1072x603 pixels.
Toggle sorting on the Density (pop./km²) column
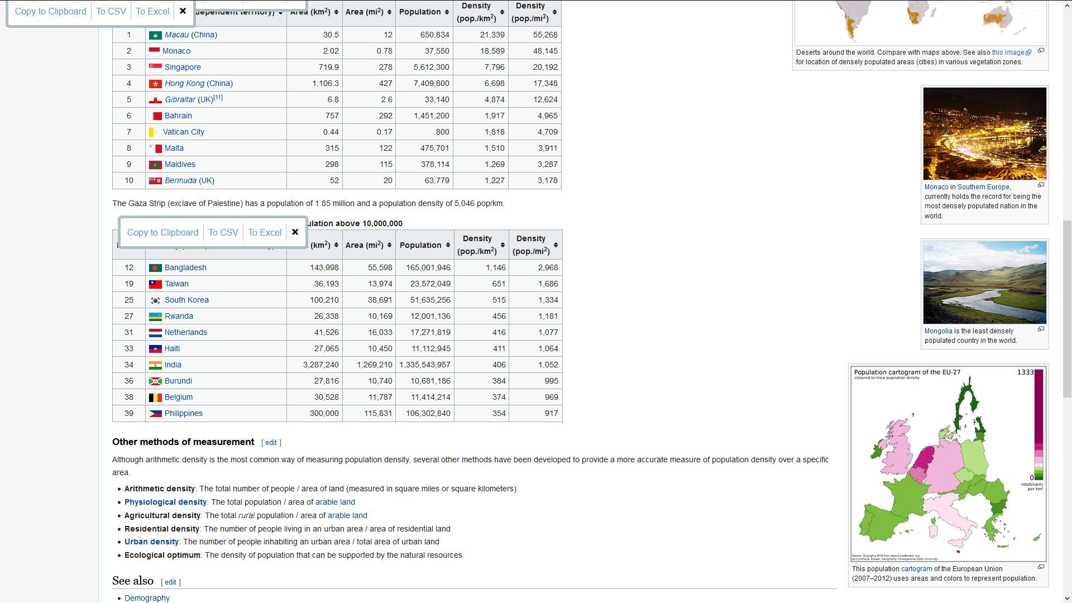(x=501, y=13)
